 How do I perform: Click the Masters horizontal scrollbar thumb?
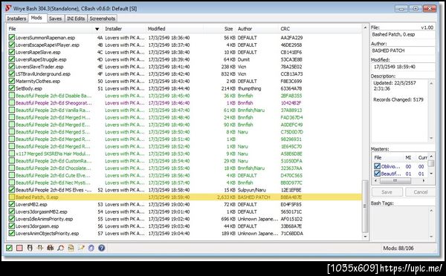point(395,180)
